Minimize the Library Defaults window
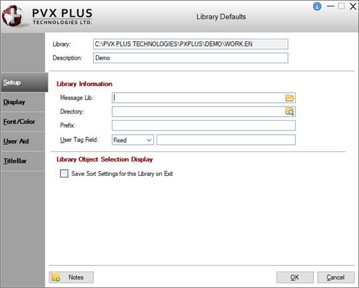359x288 pixels. [330, 6]
